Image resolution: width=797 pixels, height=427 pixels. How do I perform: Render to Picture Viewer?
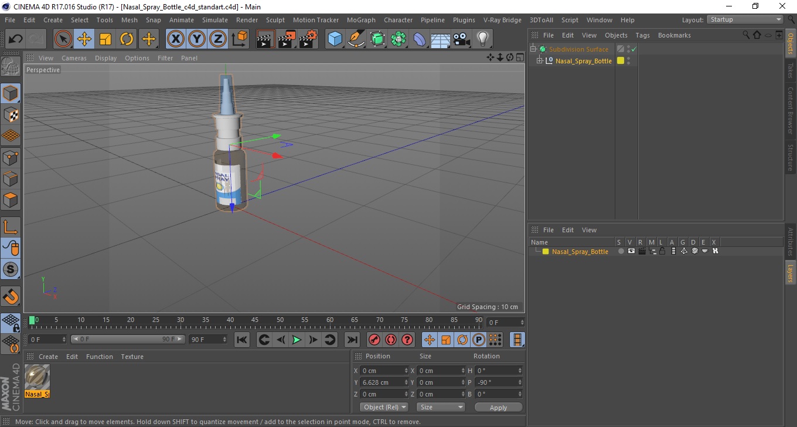point(287,39)
